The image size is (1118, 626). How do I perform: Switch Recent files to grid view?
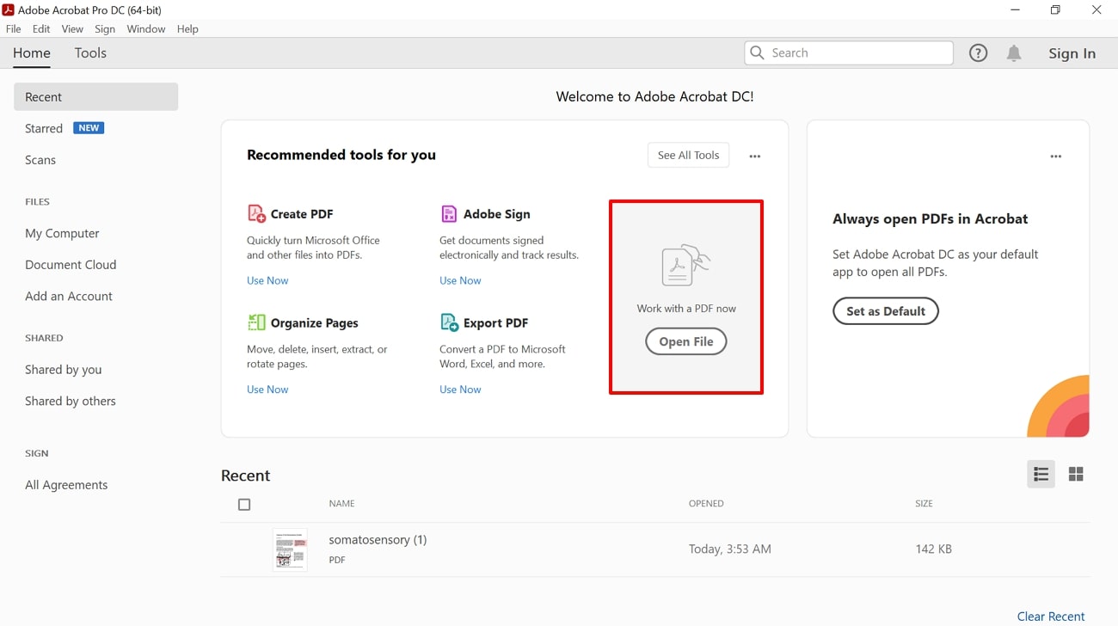coord(1076,474)
